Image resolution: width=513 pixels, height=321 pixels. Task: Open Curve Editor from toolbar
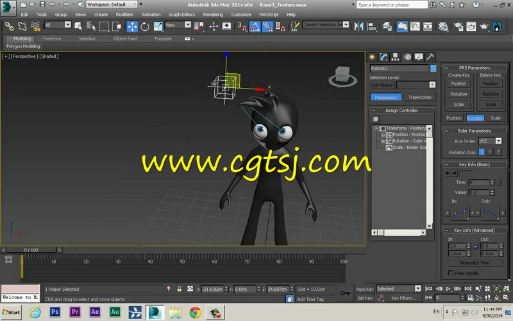point(415,26)
